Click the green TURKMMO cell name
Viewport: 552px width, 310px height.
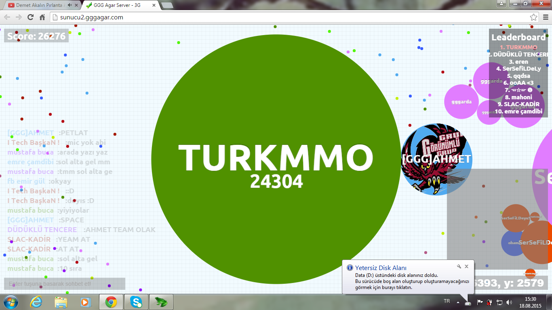point(276,158)
